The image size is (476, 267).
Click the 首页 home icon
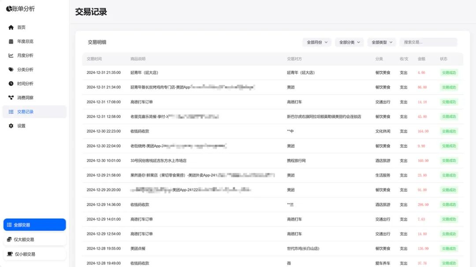pyautogui.click(x=11, y=27)
